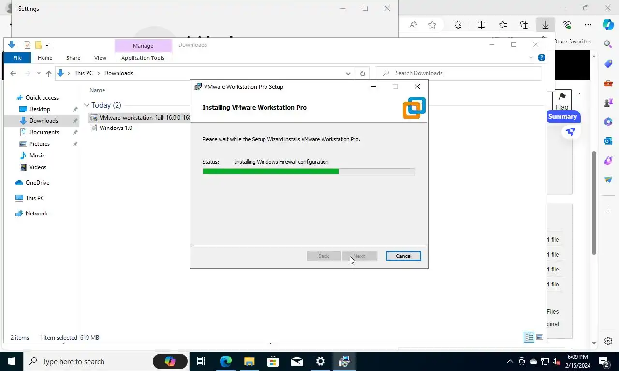Open This PC in the navigation pane
619x371 pixels.
tap(35, 198)
